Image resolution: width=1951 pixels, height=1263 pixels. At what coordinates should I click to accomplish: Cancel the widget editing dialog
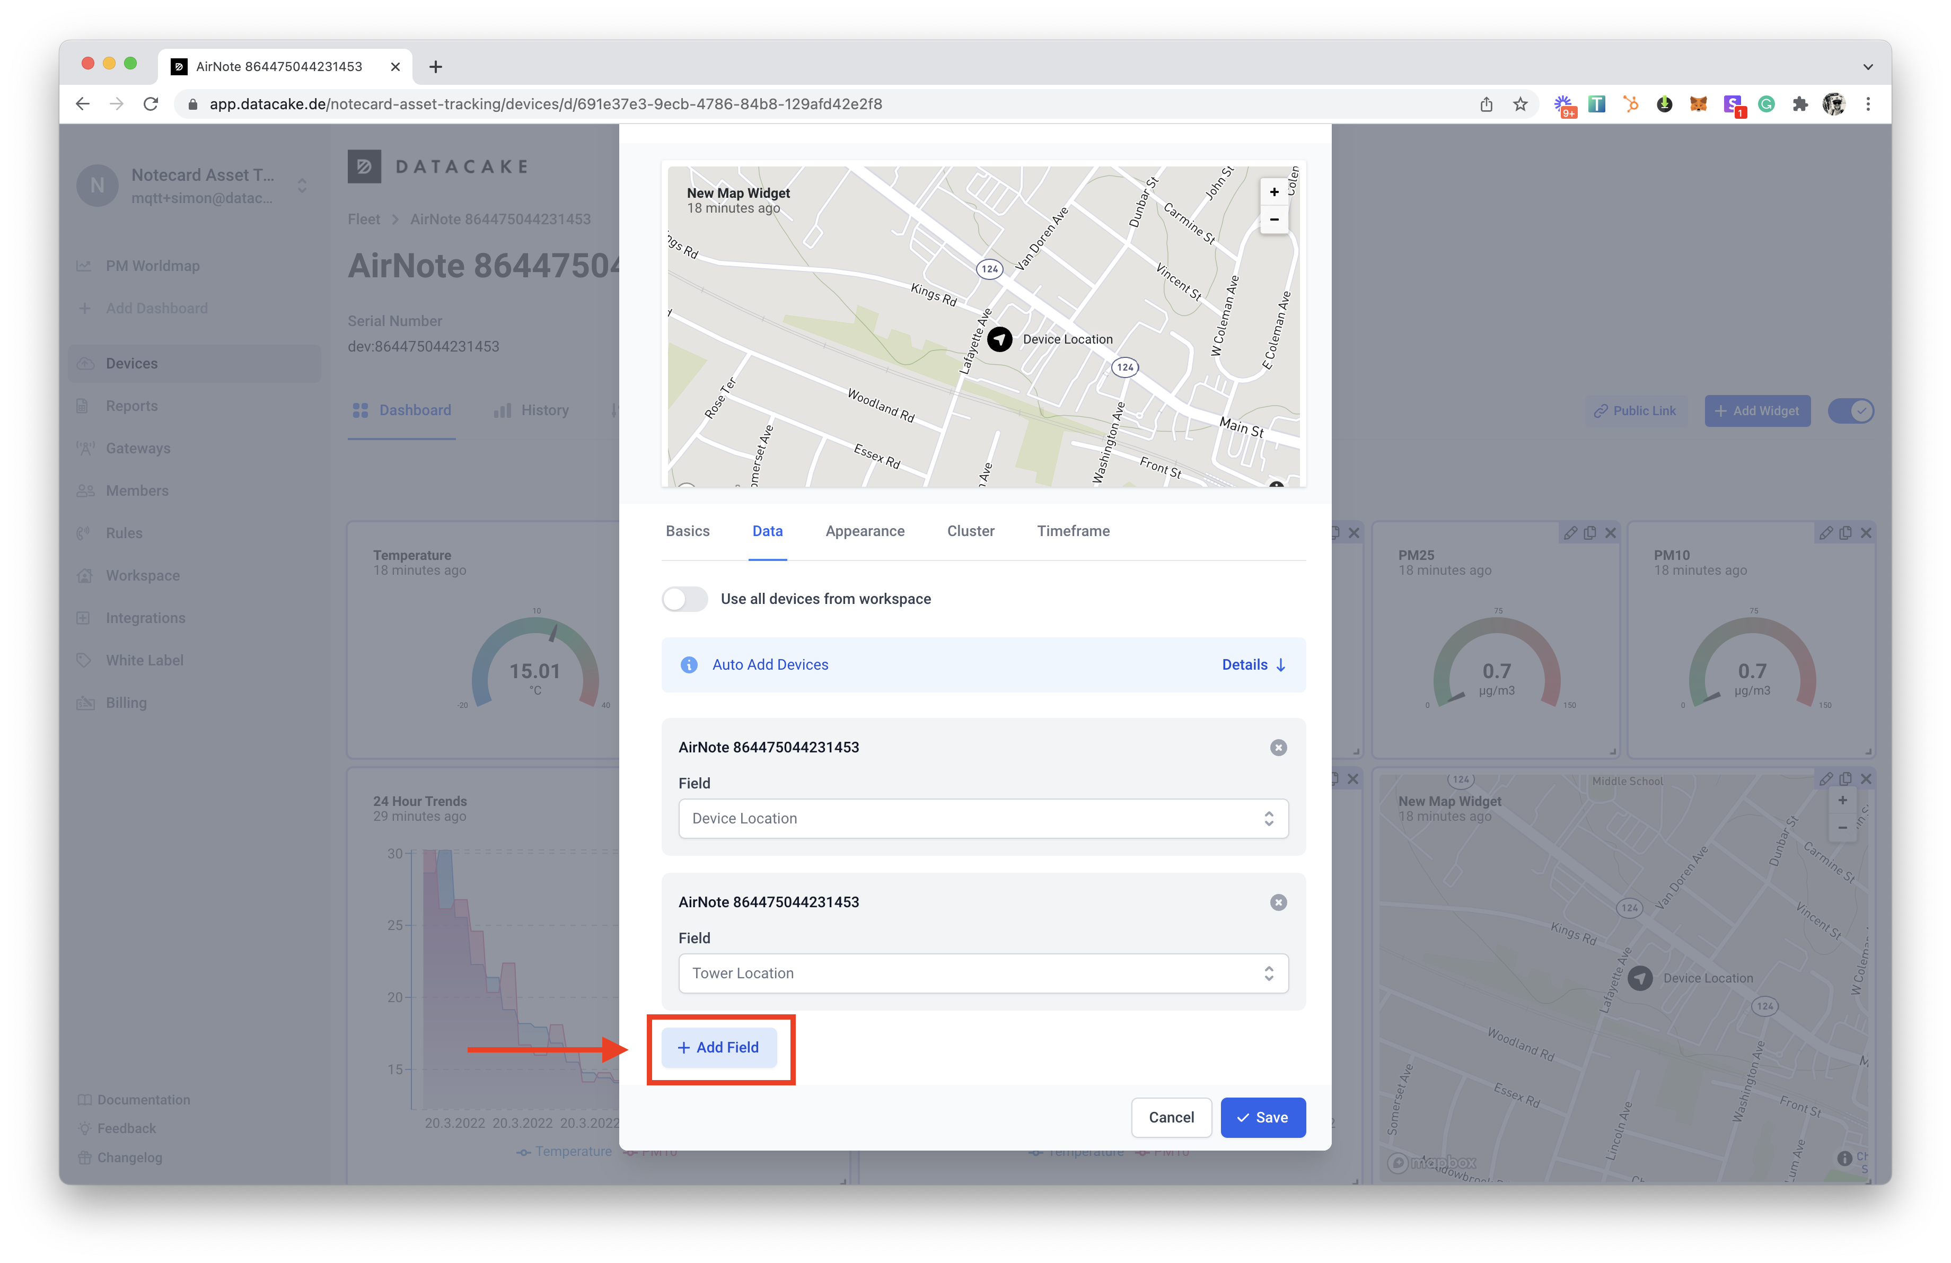pos(1171,1117)
